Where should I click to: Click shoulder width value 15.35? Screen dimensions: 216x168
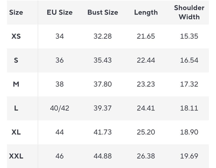pyautogui.click(x=189, y=36)
